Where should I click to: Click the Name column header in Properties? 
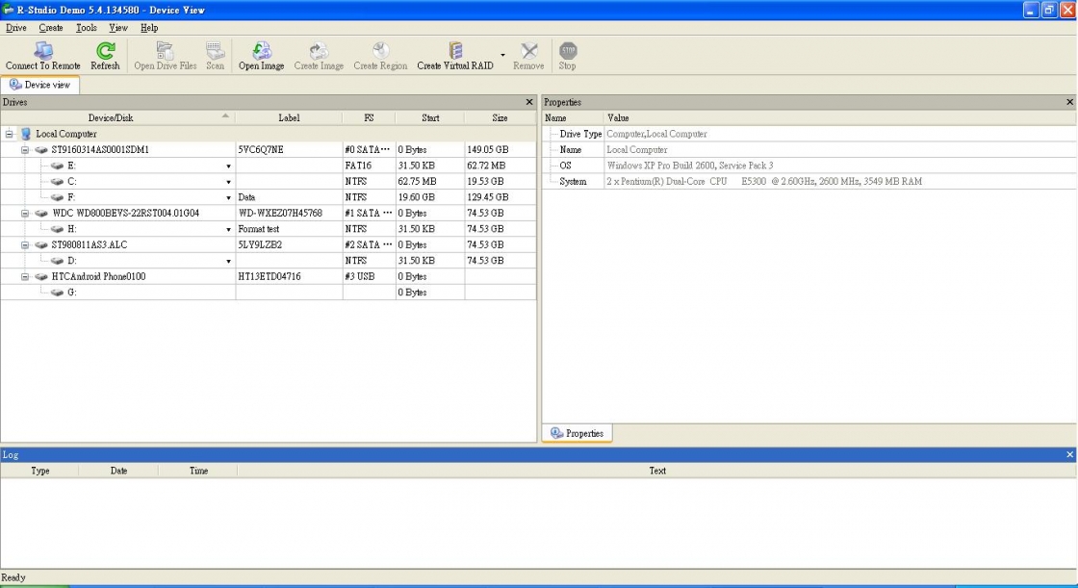tap(573, 118)
